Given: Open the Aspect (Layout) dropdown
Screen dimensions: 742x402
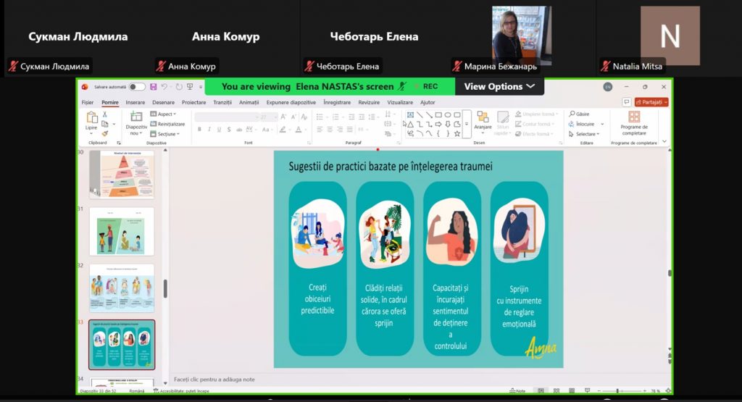Looking at the screenshot, I should click(164, 114).
